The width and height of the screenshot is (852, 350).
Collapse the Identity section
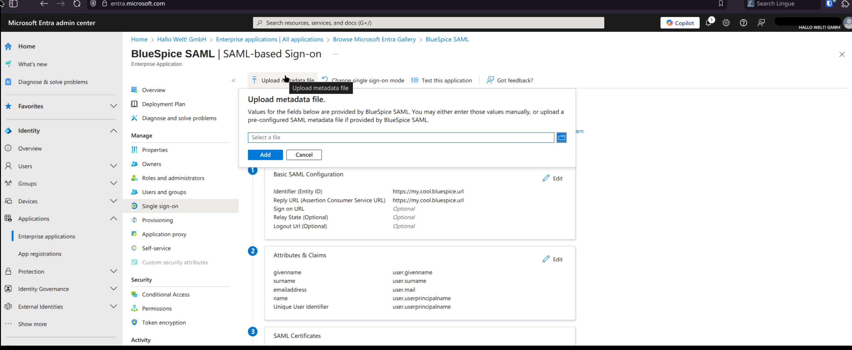[113, 131]
